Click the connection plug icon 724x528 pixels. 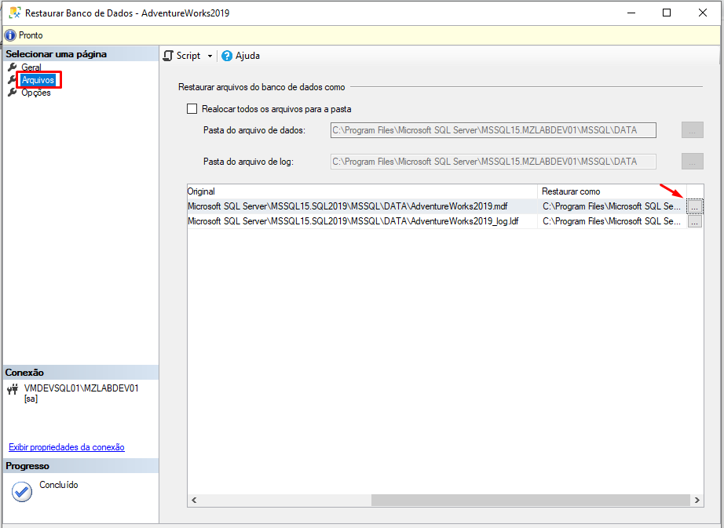(x=13, y=390)
